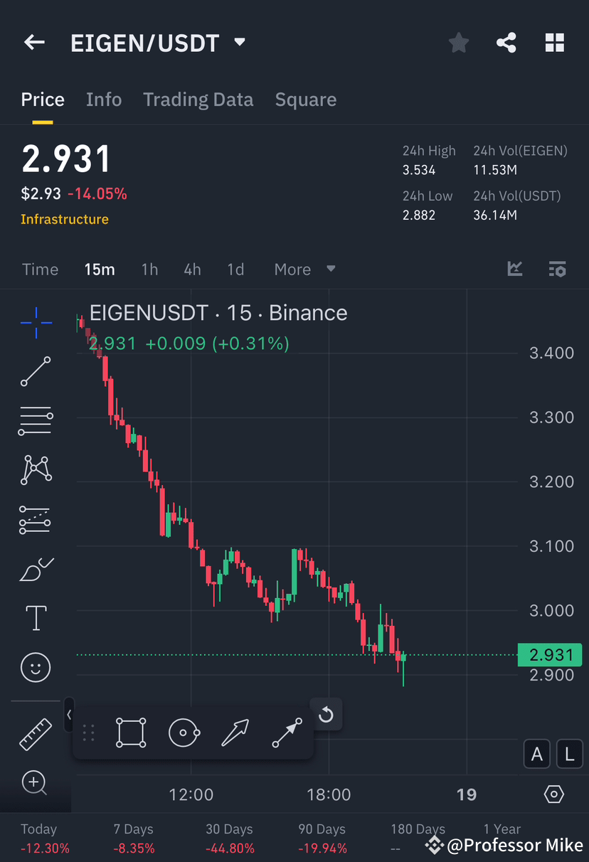Toggle auto scale with the A button

[x=537, y=753]
